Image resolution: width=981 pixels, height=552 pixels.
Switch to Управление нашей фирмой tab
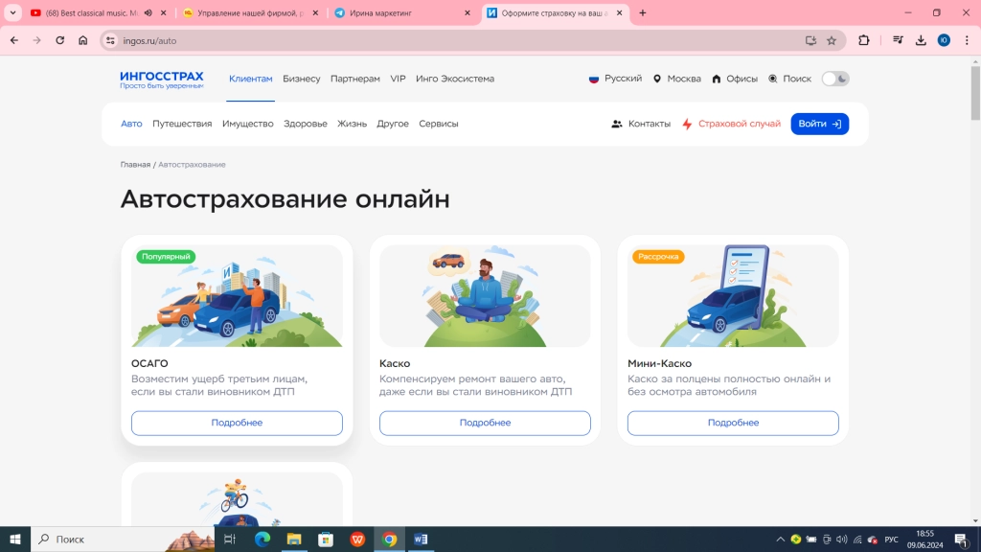pyautogui.click(x=249, y=12)
